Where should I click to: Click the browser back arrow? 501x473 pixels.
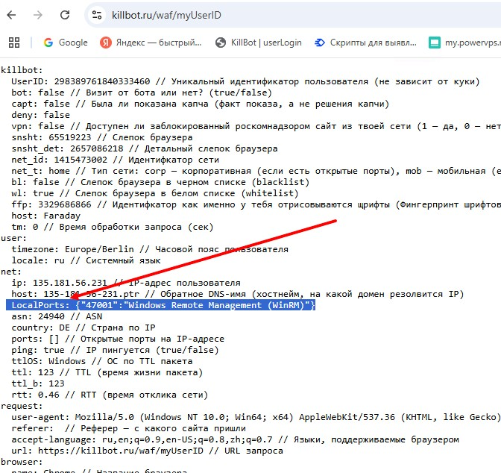pos(13,15)
